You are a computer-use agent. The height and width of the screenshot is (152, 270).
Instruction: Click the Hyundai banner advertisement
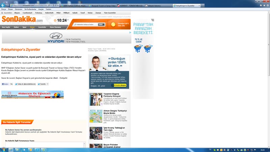tap(66, 37)
